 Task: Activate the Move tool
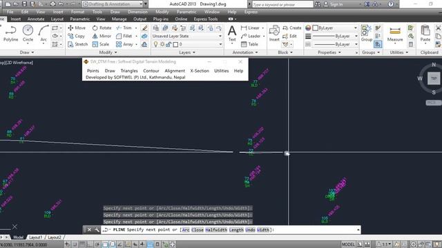tap(77, 28)
